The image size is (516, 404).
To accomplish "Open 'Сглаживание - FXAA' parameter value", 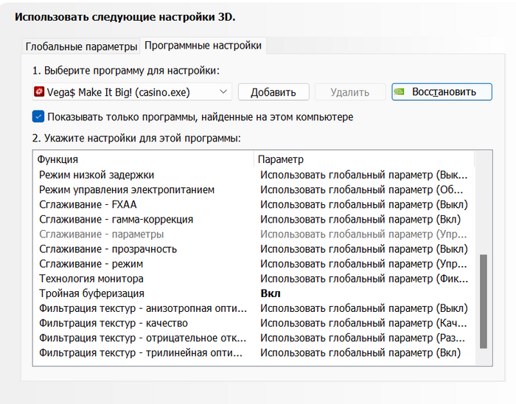I will (x=363, y=204).
